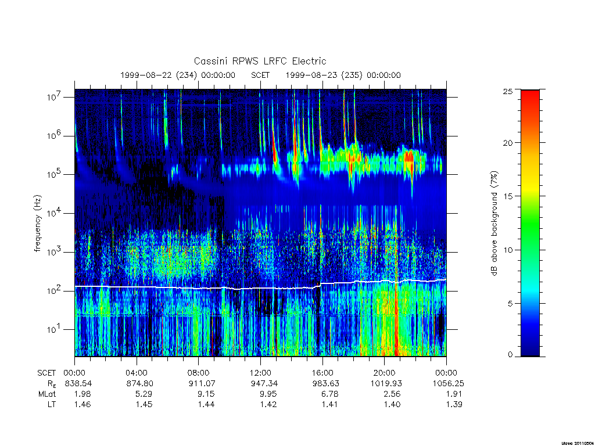
Task: Click the LT value 1.41
Action: click(x=330, y=404)
